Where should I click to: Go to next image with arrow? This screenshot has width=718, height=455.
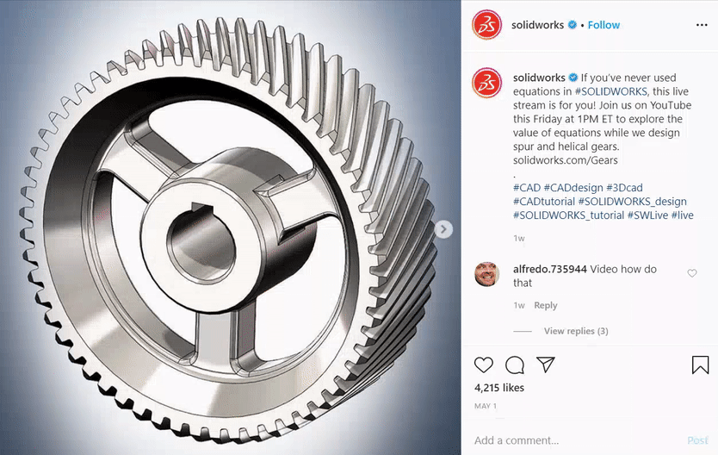443,229
